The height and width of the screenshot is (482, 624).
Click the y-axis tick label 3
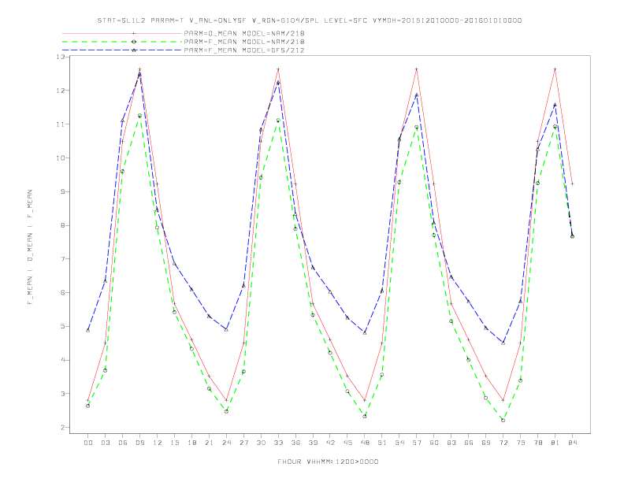[62, 394]
